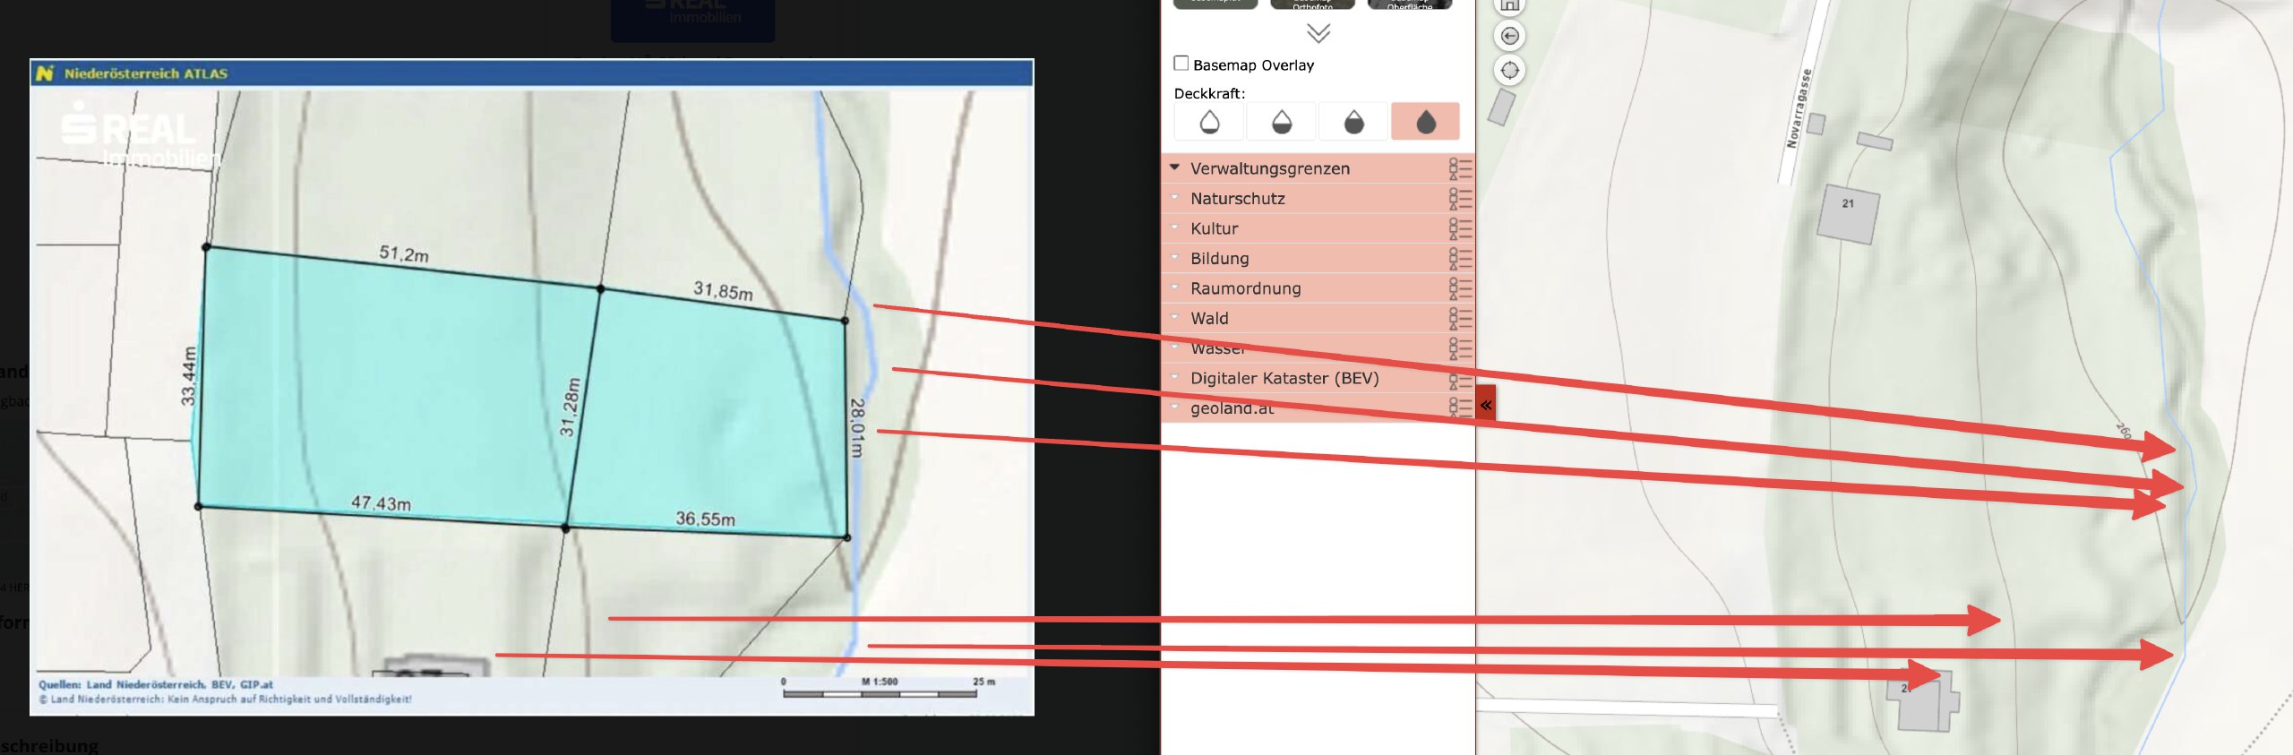The height and width of the screenshot is (755, 2293).
Task: Collapse the Verwaltungsgrenzen layer group
Action: (1174, 167)
